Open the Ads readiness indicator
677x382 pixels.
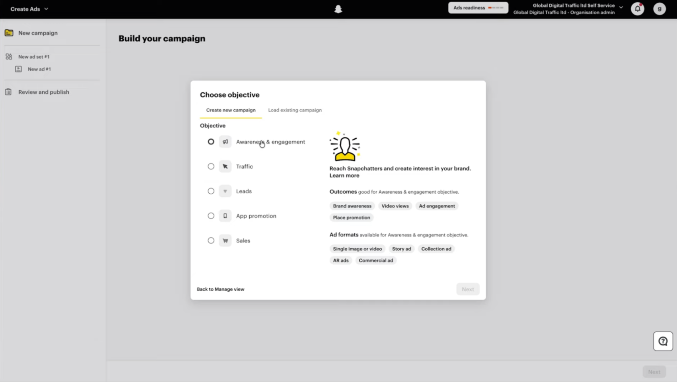coord(478,8)
